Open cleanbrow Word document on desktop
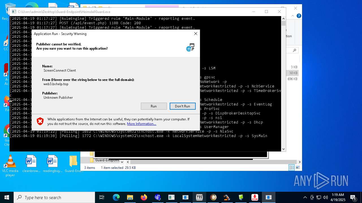This screenshot has height=203, width=362. point(31,164)
